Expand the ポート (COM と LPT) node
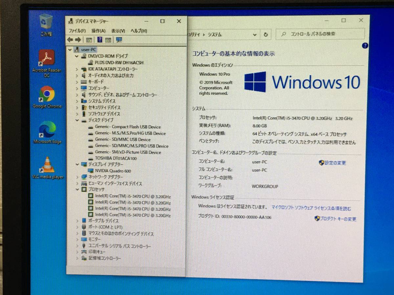Screen dimensions: 394x295 [77, 227]
